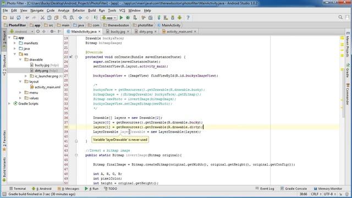This screenshot has height=198, width=352.
Task: Click the Help question mark icon
Action: (x=188, y=18)
